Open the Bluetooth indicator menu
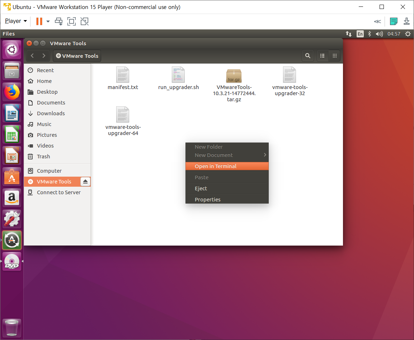This screenshot has height=340, width=414. (x=370, y=34)
